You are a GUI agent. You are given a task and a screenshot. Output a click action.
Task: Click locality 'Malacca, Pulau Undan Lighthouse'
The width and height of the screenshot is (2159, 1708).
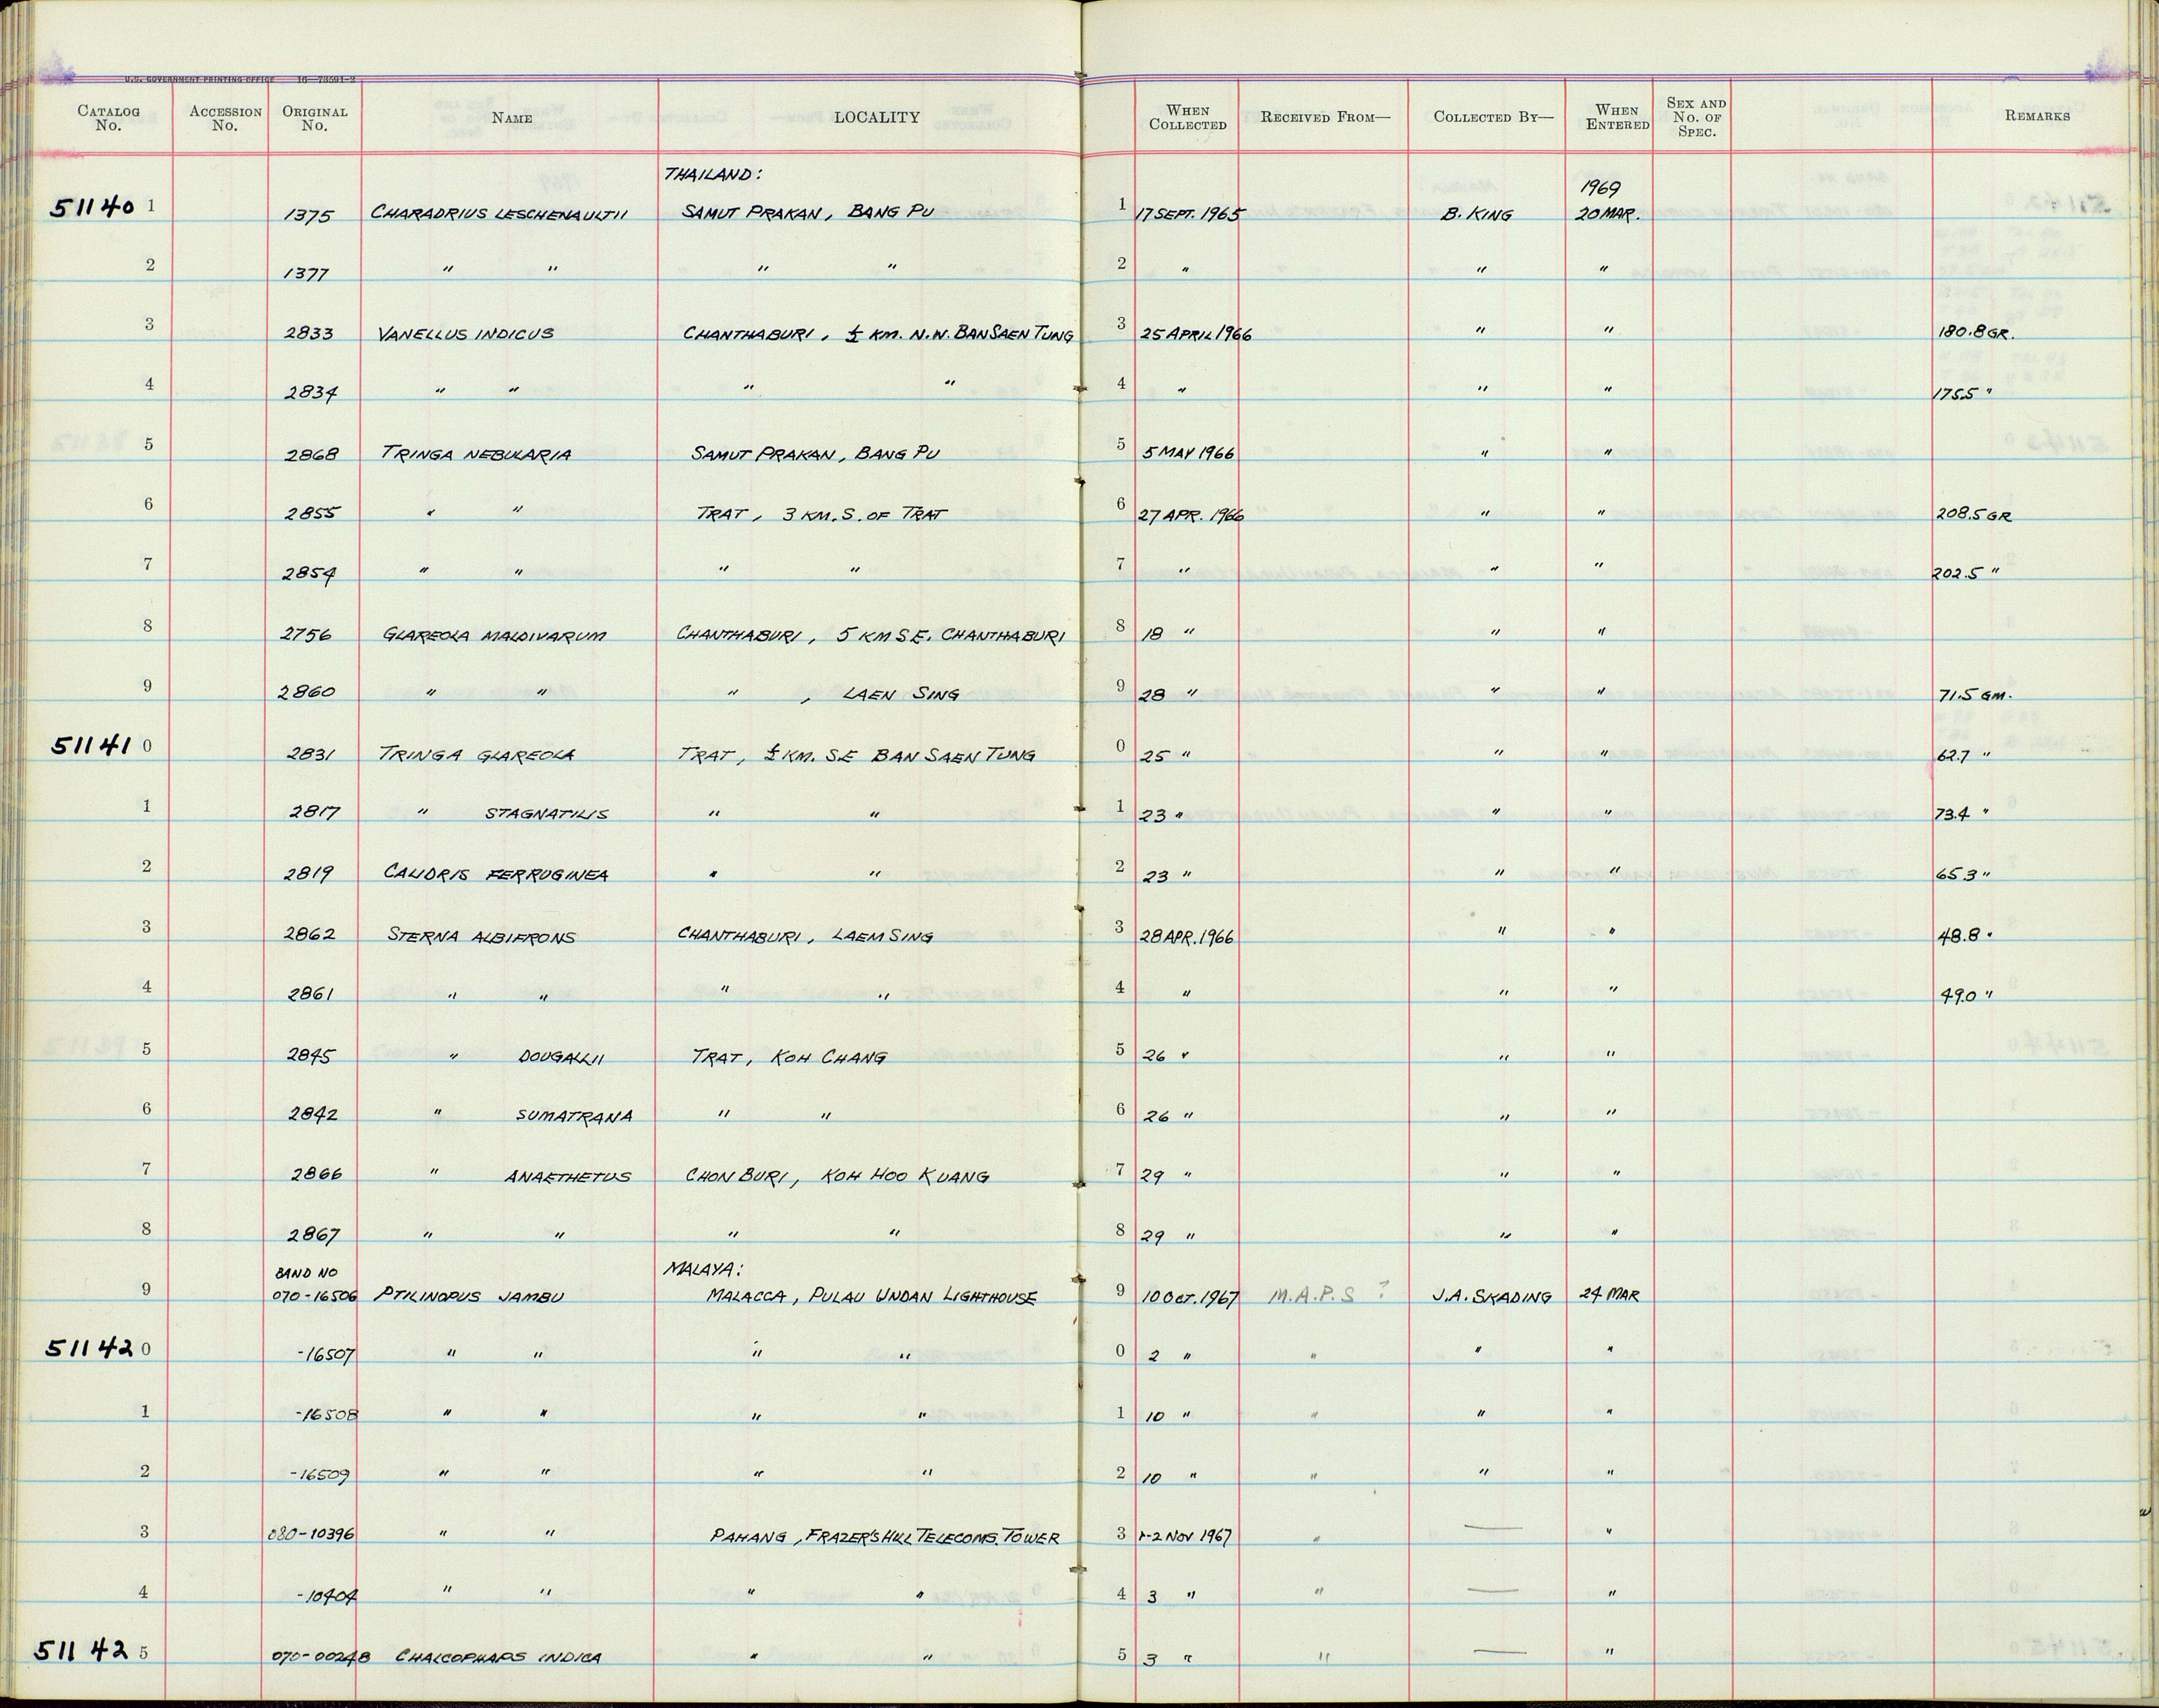point(871,1296)
